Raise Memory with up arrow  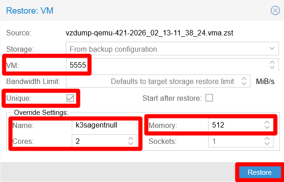[267, 122]
